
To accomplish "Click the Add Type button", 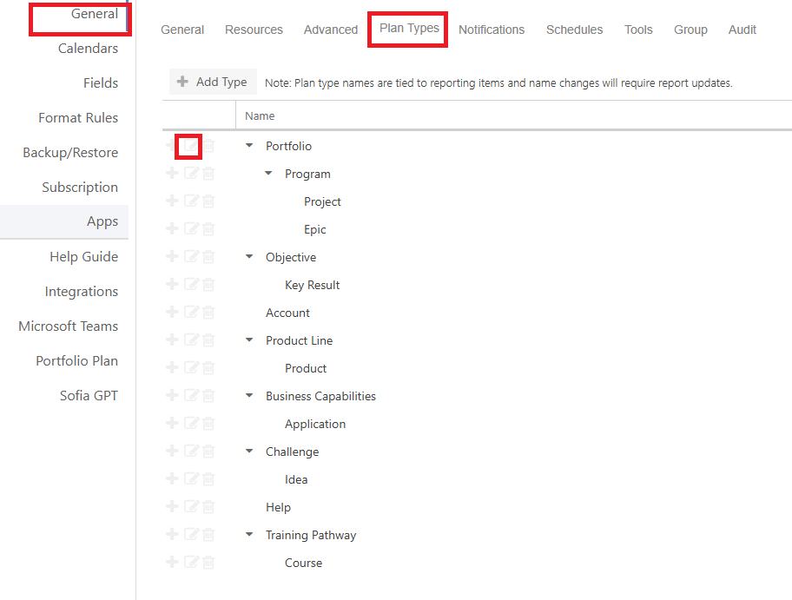I will click(x=213, y=82).
